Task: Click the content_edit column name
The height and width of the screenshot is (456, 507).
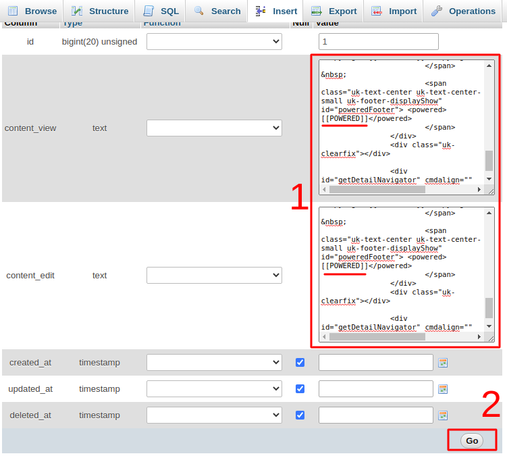Action: 30,276
